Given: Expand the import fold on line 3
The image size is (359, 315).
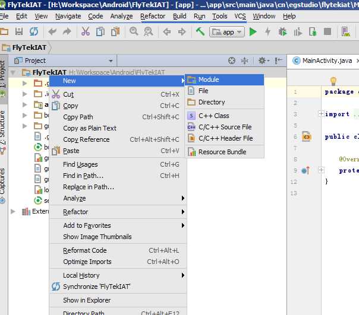Looking at the screenshot, I should pyautogui.click(x=321, y=114).
